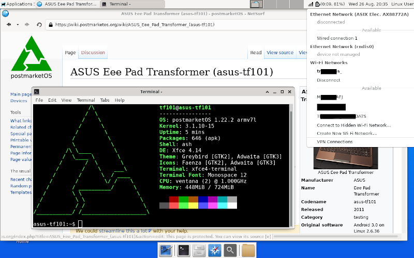The height and width of the screenshot is (258, 414).
Task: Open application finder magnifier in dock
Action: pos(230,250)
